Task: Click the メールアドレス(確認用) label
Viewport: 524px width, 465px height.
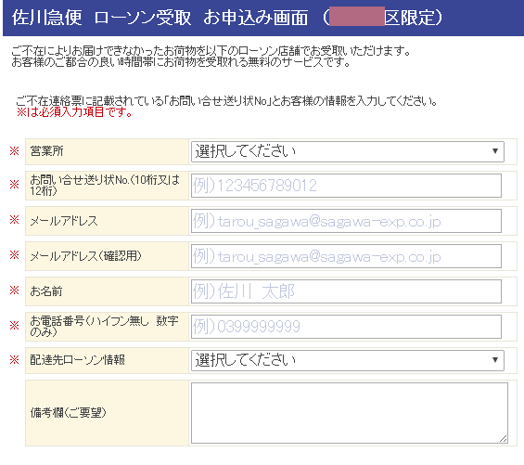Action: pos(86,256)
